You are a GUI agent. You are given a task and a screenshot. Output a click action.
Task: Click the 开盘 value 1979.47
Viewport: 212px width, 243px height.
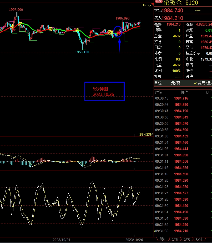206,36
